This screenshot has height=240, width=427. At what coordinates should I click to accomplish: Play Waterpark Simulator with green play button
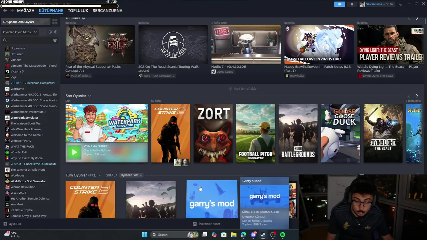(74, 153)
